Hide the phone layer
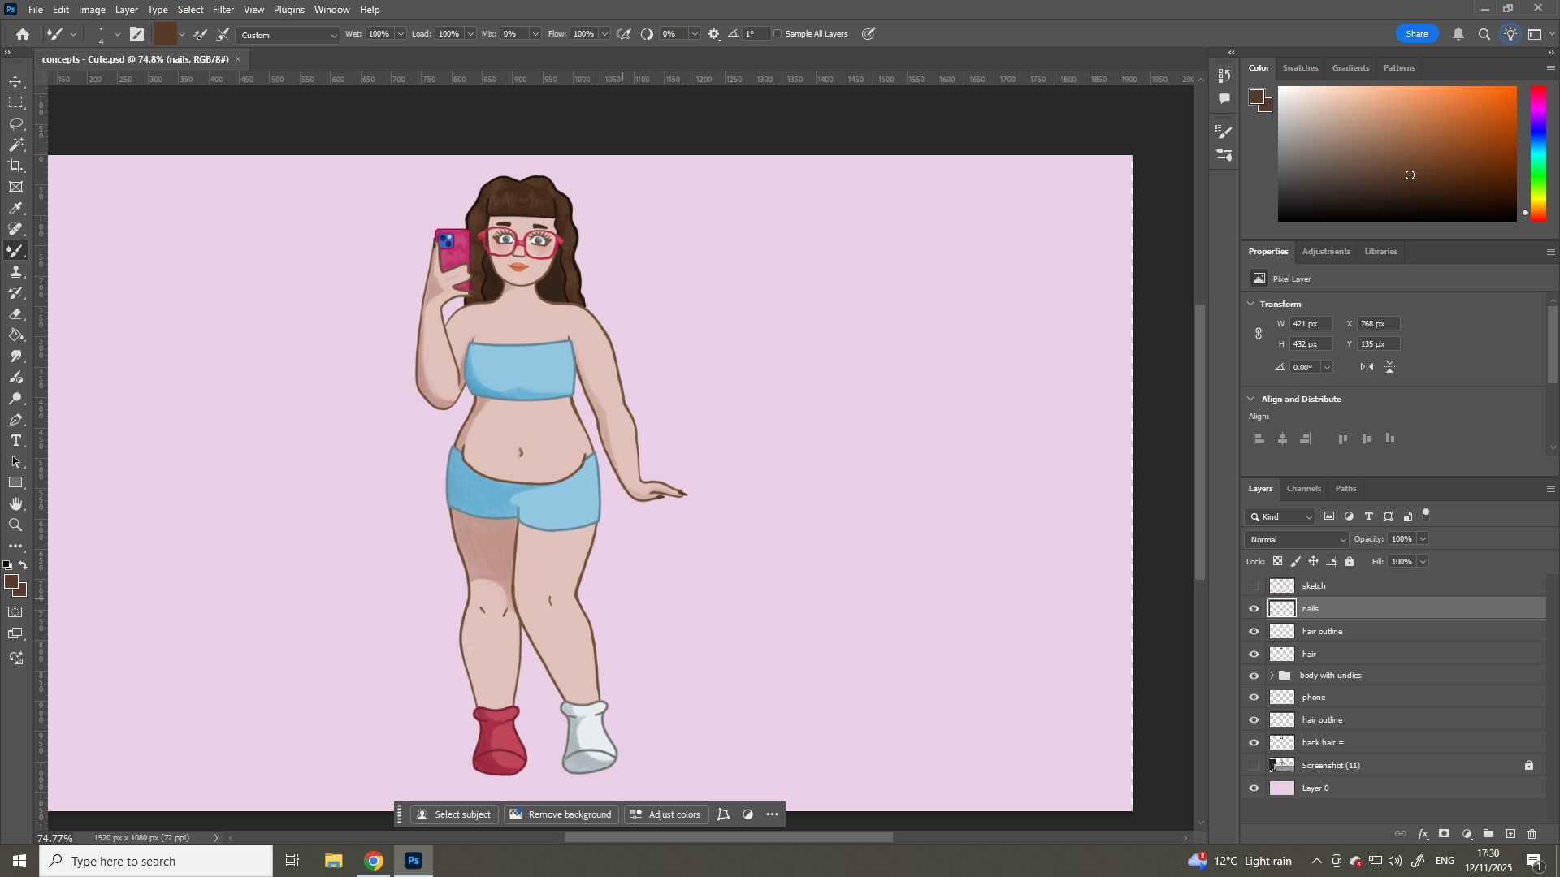1560x877 pixels. (x=1254, y=698)
